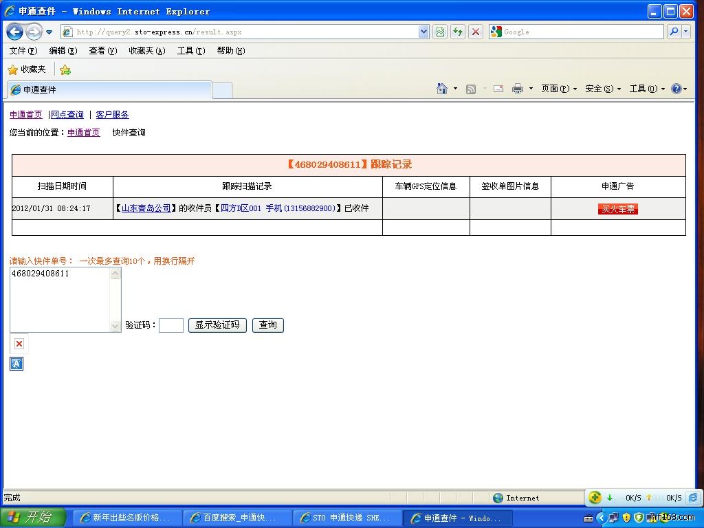The height and width of the screenshot is (528, 704).
Task: Click the Home page icon
Action: click(442, 89)
